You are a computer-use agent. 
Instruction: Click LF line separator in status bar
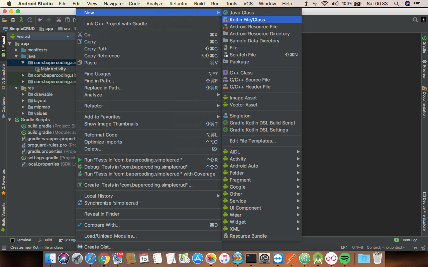click(344, 247)
